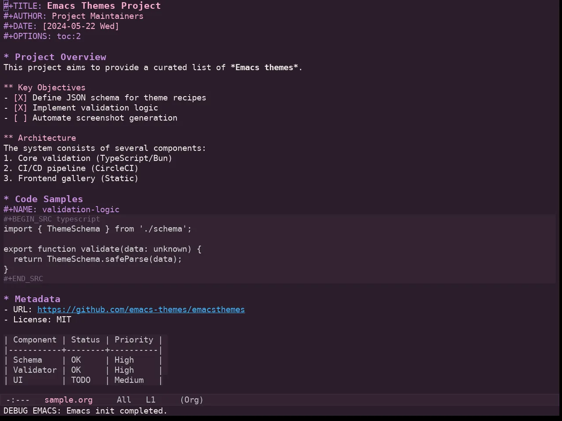Click the L1 line number indicator
This screenshot has height=421, width=562.
[151, 400]
